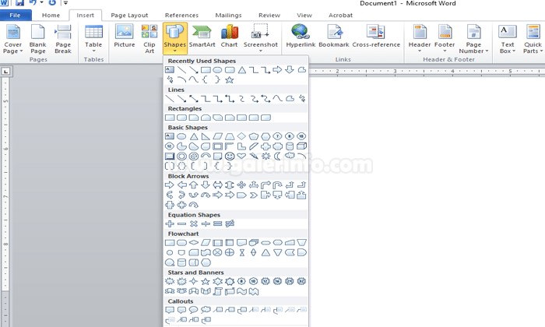
Task: Open the Mailings tab
Action: (228, 16)
